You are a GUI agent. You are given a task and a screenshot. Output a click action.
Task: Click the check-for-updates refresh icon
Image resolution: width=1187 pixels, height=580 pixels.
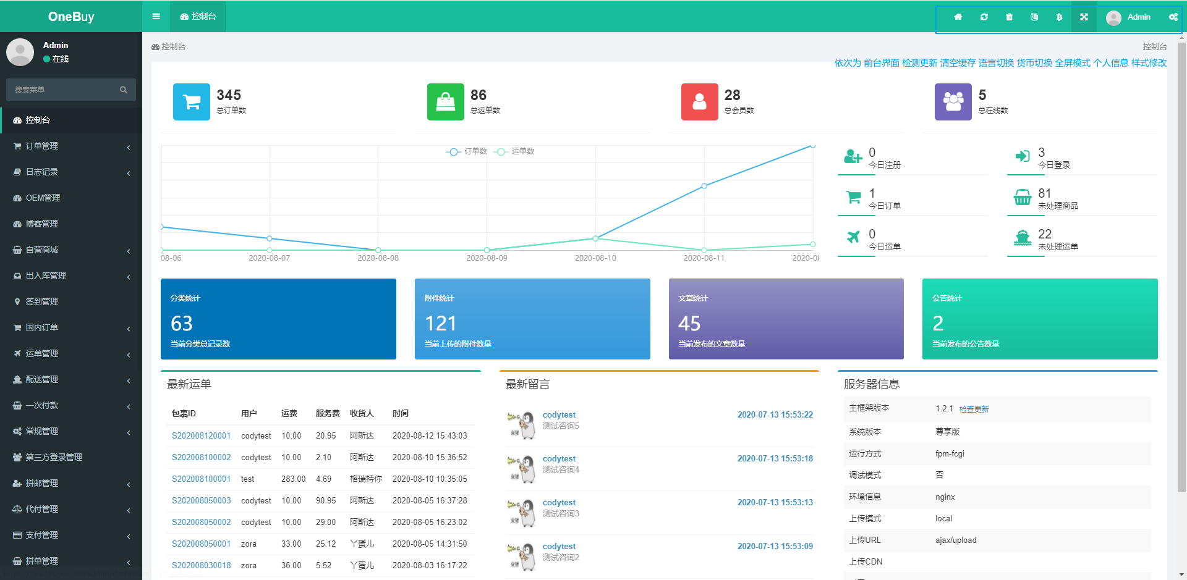(x=984, y=17)
